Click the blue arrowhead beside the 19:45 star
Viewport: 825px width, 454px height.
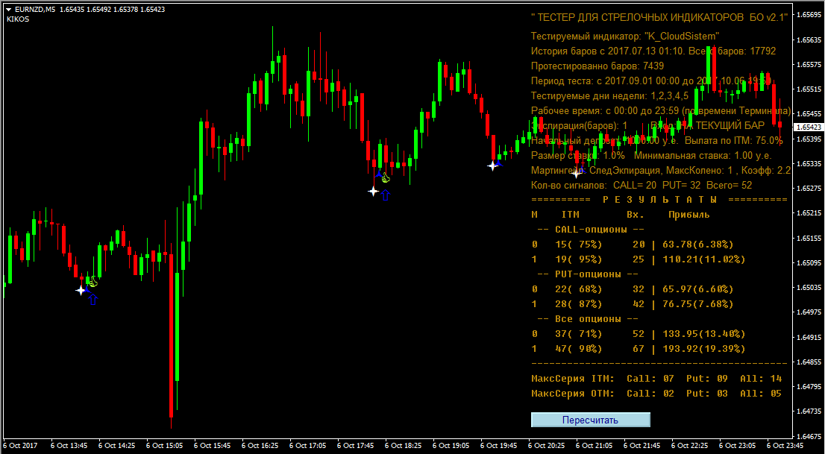[x=499, y=162]
